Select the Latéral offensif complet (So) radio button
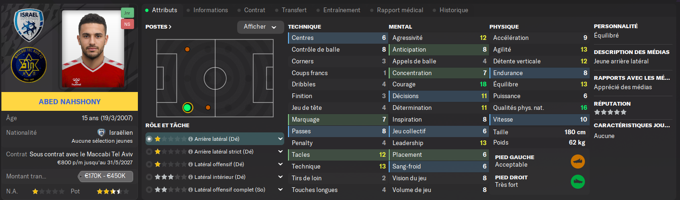 (150, 190)
